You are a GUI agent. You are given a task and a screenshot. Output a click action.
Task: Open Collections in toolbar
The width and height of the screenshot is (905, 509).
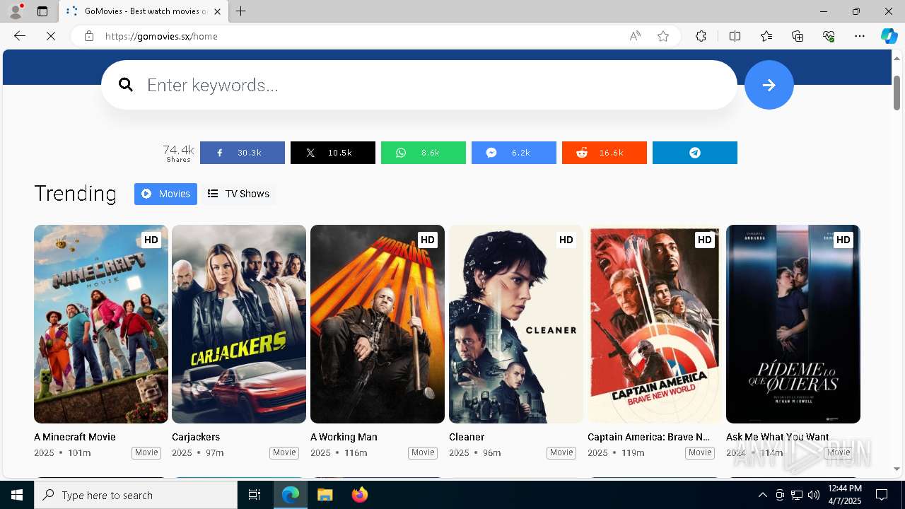coord(798,36)
